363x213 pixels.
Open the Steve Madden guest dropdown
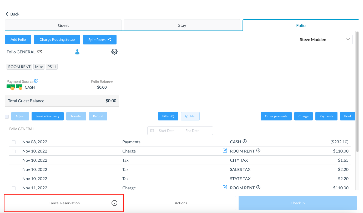point(324,39)
